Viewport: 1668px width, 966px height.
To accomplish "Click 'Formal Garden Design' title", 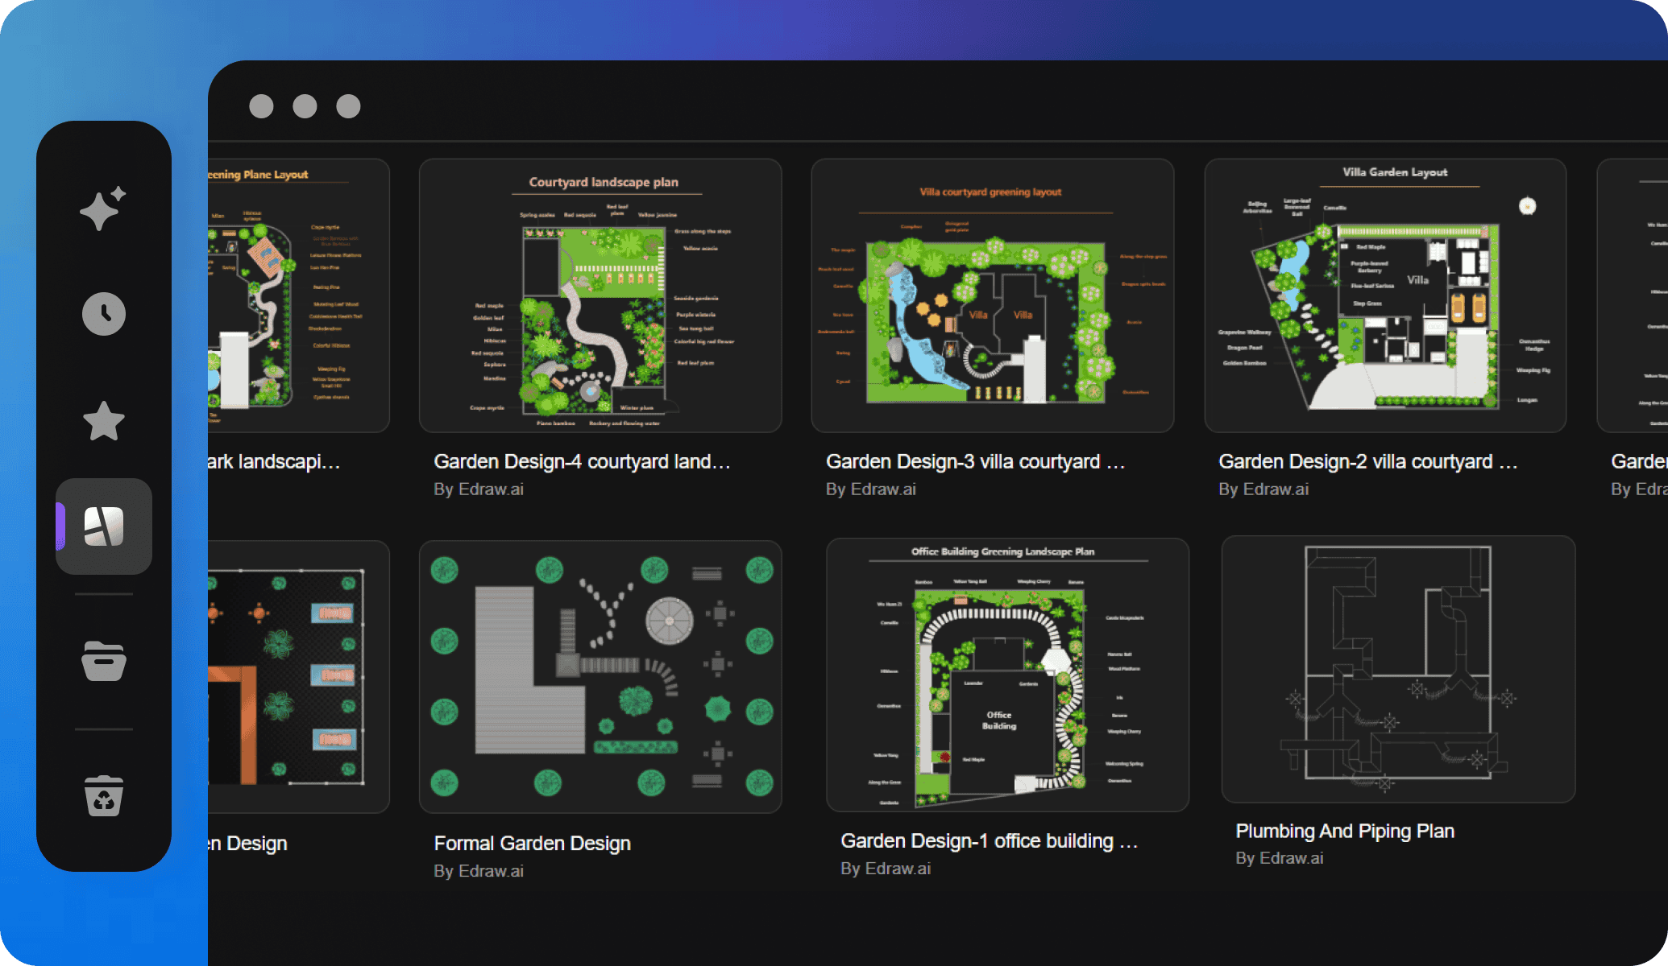I will click(x=532, y=843).
